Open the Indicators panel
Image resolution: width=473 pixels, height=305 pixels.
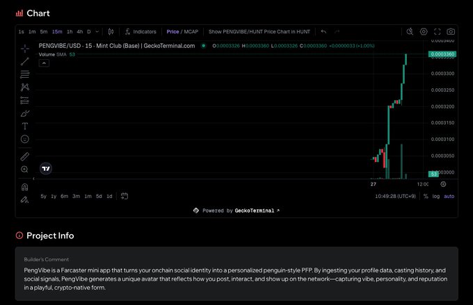point(141,32)
